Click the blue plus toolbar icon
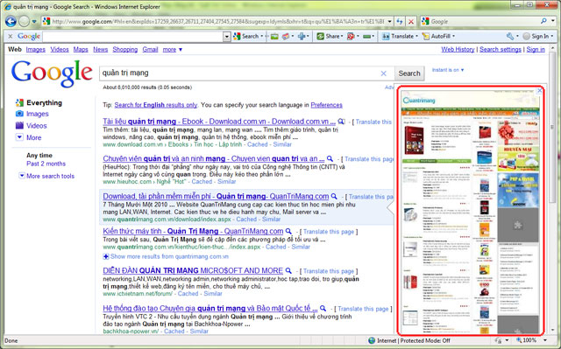This screenshot has height=349, width=561. (x=302, y=36)
